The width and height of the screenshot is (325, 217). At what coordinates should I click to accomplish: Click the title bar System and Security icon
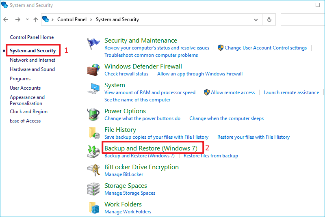point(4,5)
